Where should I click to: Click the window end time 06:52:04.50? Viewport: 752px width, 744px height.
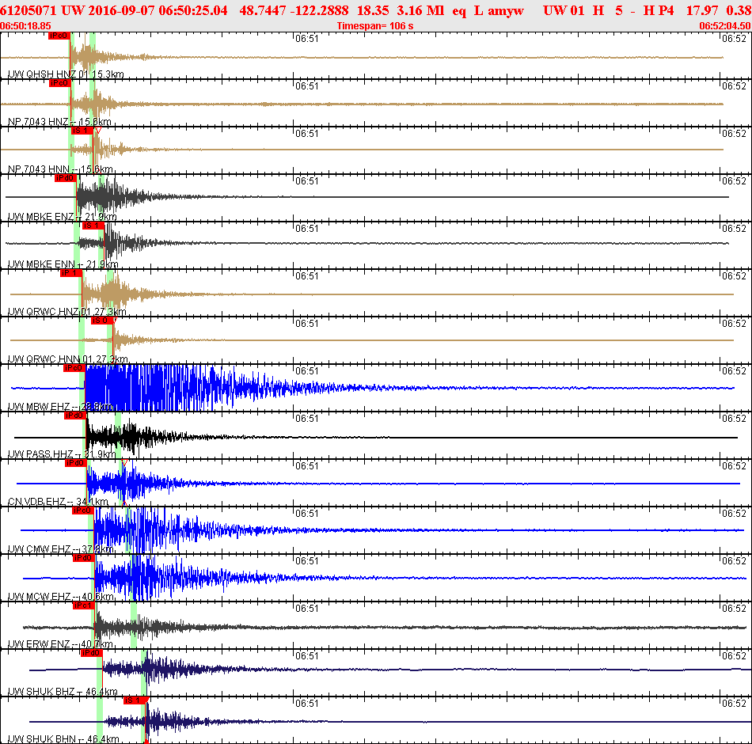click(725, 26)
